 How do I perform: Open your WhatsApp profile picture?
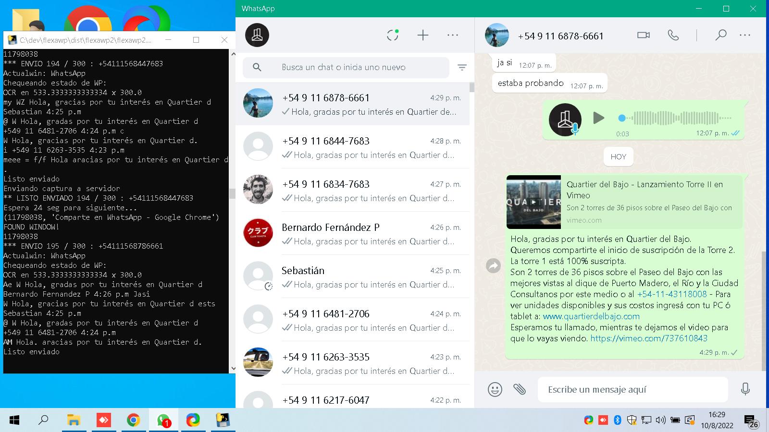257,35
